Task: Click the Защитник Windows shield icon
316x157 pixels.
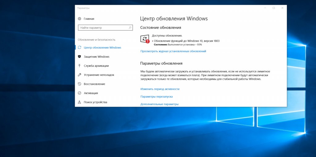Action: 79,57
